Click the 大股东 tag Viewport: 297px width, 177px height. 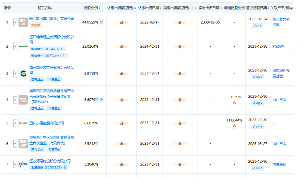[36, 25]
